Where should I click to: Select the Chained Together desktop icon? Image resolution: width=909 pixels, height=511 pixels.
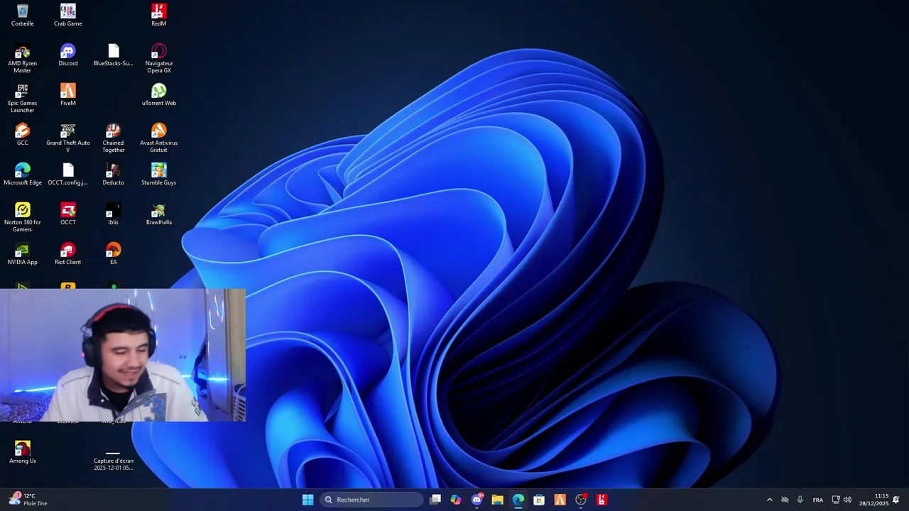coord(114,138)
